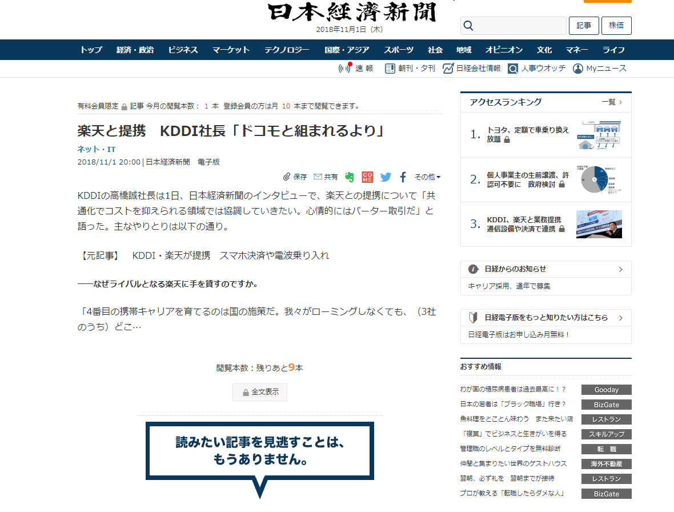The height and width of the screenshot is (512, 674).
Task: Click the 記事 search button
Action: point(584,26)
